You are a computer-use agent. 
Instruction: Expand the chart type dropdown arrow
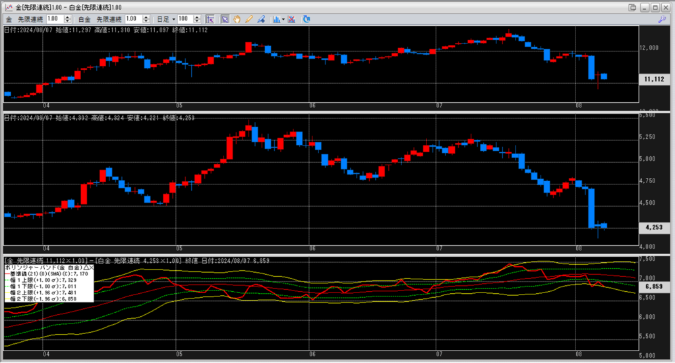tap(283, 19)
